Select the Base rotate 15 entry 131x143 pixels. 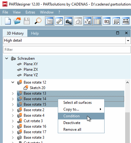pyautogui.click(x=35, y=104)
